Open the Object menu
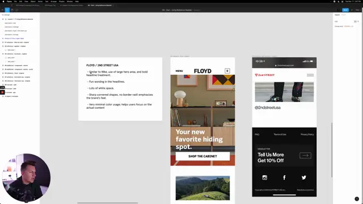The width and height of the screenshot is (363, 204). [x=33, y=1]
